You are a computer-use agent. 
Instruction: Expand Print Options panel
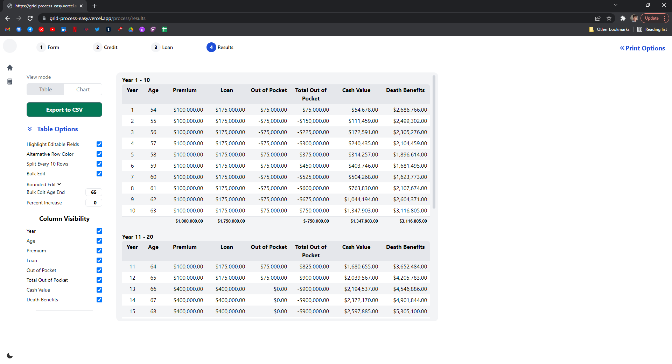(x=642, y=48)
